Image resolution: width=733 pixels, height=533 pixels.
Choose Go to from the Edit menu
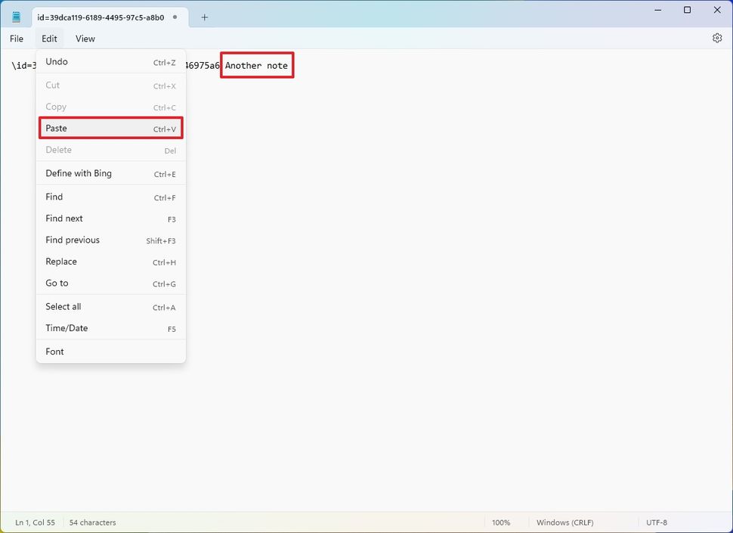point(110,283)
